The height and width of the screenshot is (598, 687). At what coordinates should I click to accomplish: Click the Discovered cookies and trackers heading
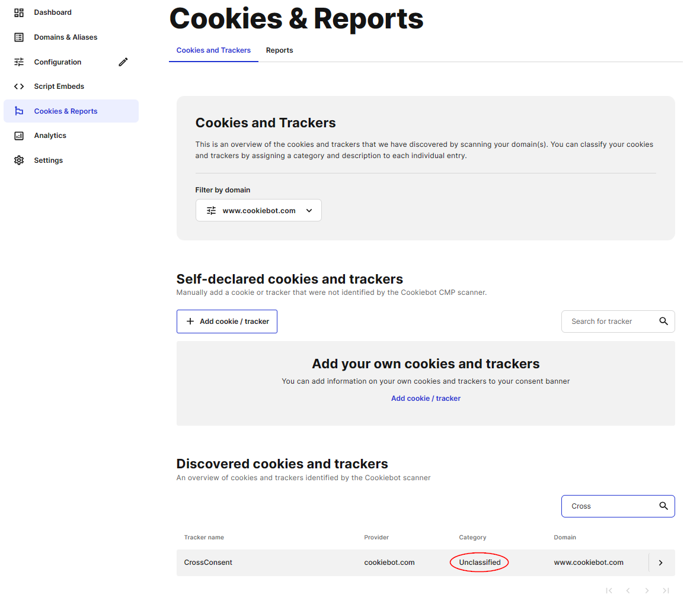pyautogui.click(x=282, y=464)
